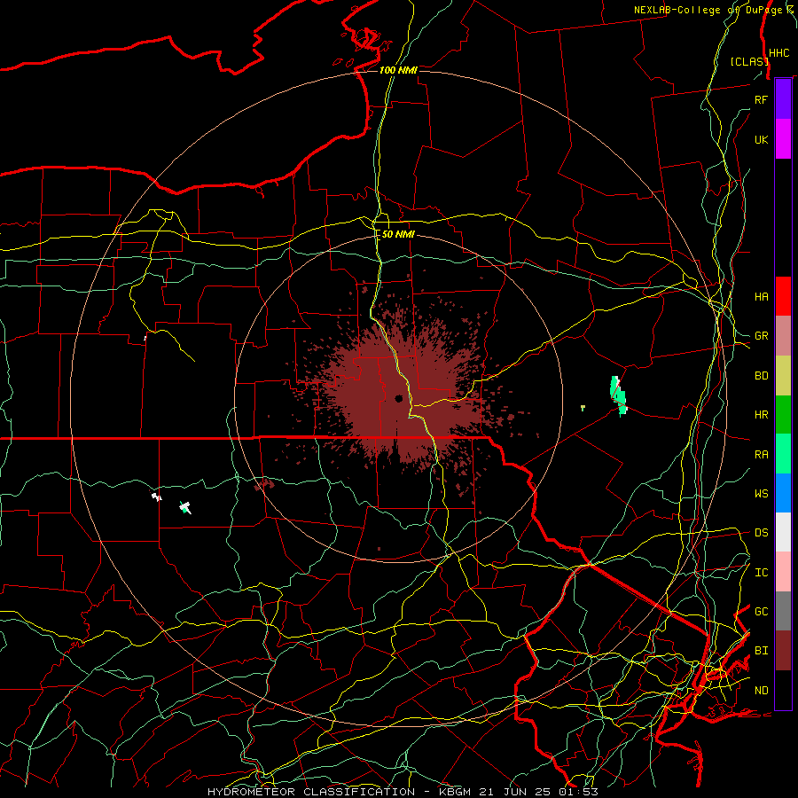Click the 'KBGM' station identifier

(455, 792)
